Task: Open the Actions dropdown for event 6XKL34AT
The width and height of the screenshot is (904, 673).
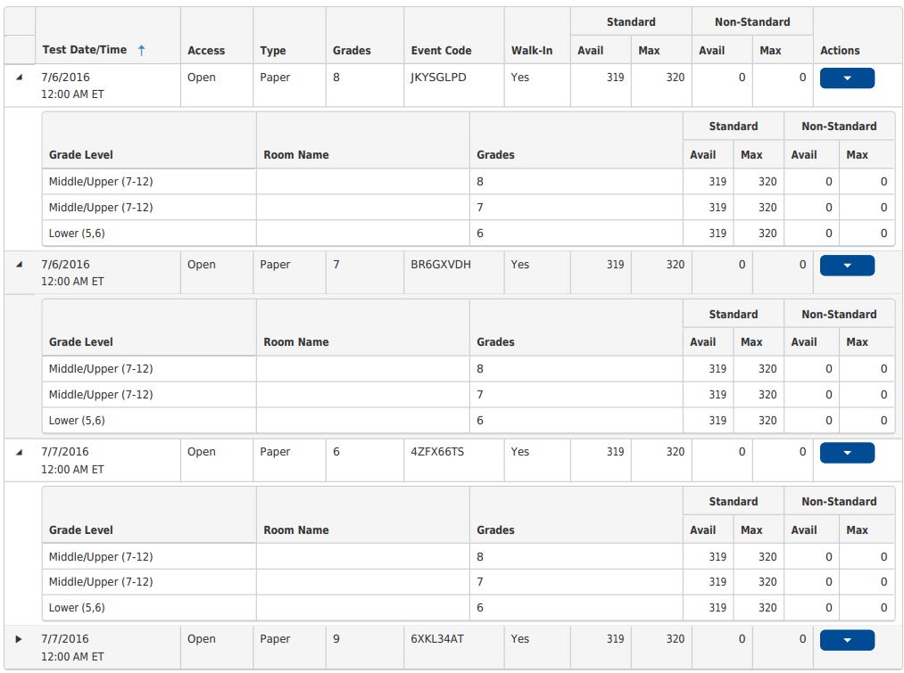Action: (x=846, y=640)
